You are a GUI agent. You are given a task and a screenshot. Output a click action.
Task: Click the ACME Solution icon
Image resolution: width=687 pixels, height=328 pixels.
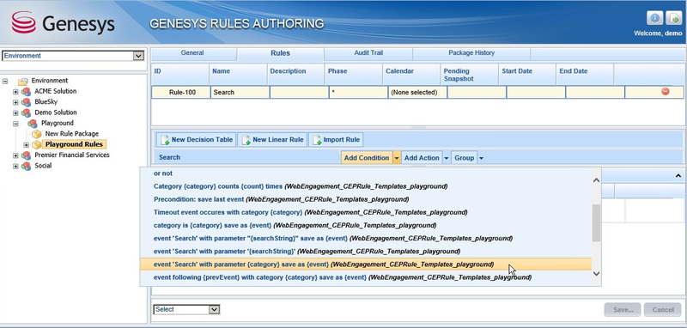point(27,91)
